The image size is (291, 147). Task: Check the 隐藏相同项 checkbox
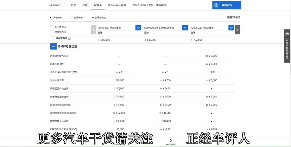tap(52, 32)
